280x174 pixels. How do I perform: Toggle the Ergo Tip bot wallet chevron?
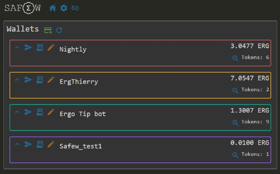(x=17, y=112)
